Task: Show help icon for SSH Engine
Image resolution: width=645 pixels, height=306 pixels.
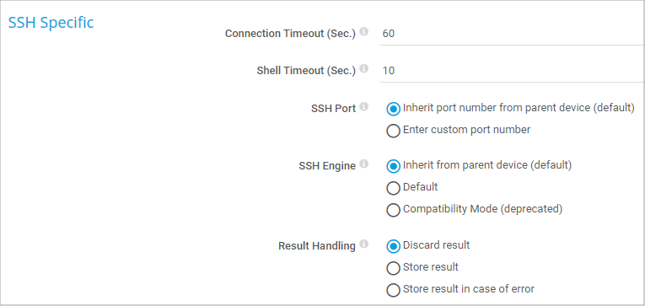Action: click(363, 164)
